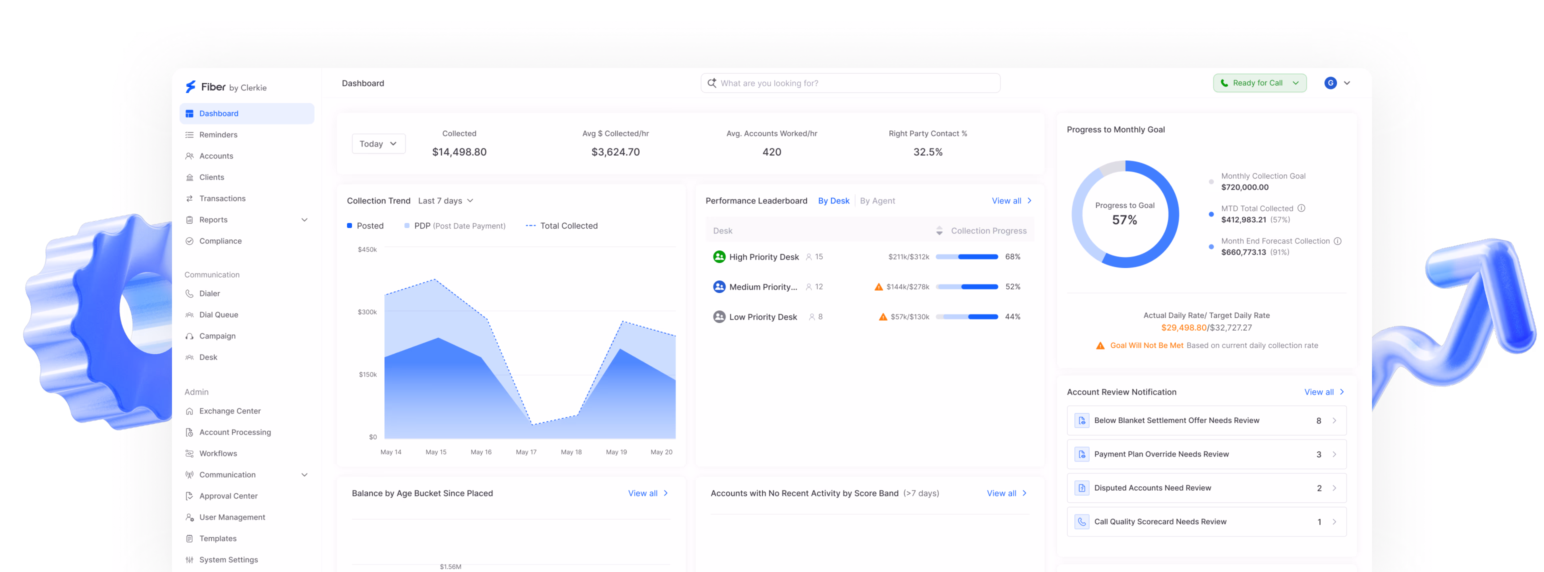Select the Dashboard menu item

[246, 114]
